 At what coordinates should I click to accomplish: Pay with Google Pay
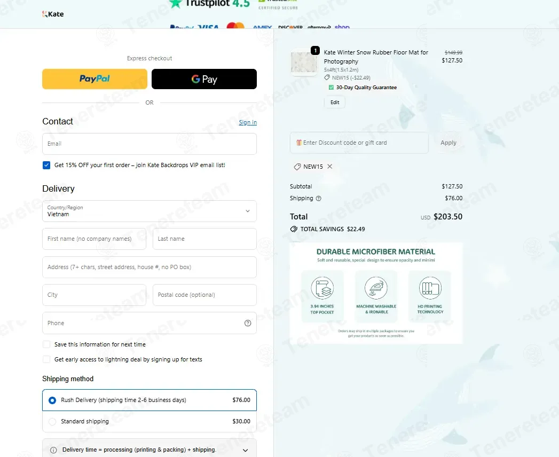tap(204, 79)
